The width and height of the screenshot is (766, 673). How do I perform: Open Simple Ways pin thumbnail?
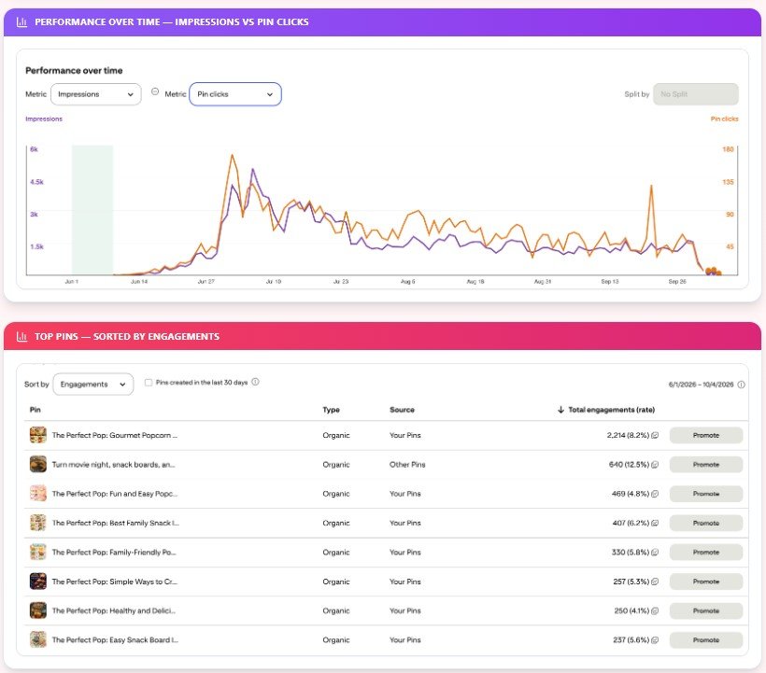point(38,582)
